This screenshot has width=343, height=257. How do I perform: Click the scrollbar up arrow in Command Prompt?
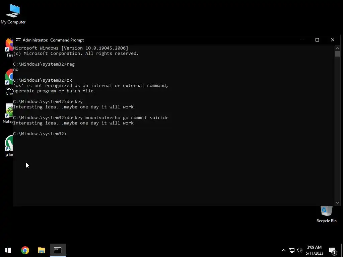337,48
